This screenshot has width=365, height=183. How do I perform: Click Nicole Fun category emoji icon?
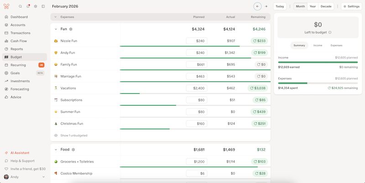tap(56, 41)
